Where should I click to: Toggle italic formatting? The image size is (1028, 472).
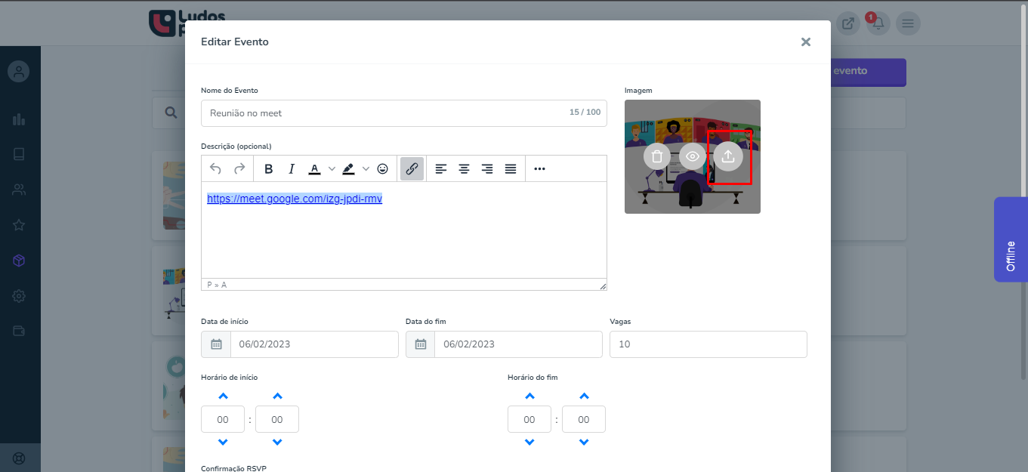pos(292,169)
